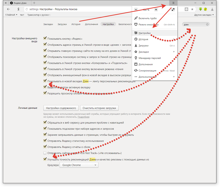Toggle Отправлять Яндексу отчёты о сбоях

point(45,147)
